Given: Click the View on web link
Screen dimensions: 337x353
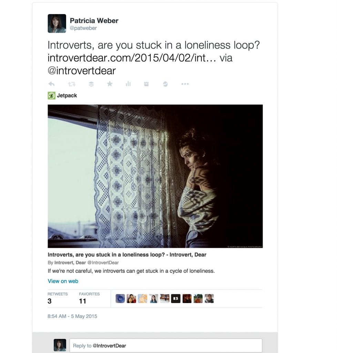Looking at the screenshot, I should click(x=63, y=281).
